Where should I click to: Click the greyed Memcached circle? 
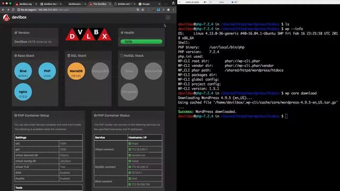154,71
